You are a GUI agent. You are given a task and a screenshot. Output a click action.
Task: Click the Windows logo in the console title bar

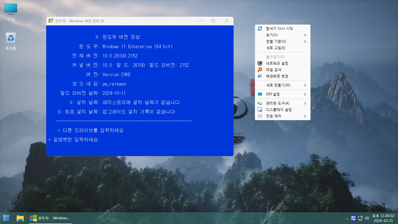pyautogui.click(x=51, y=21)
